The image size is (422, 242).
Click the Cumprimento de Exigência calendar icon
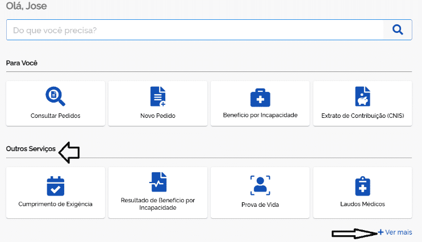56,186
